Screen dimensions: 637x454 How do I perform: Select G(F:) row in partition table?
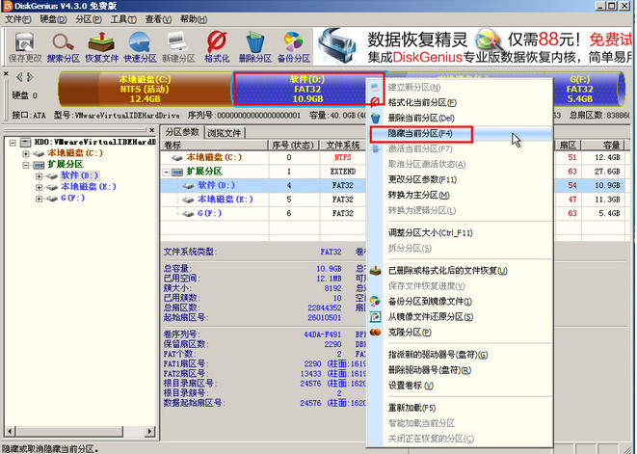coord(393,213)
